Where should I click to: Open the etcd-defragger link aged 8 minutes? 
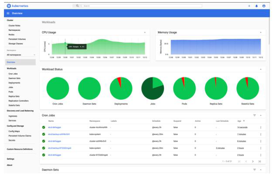tap(54, 141)
